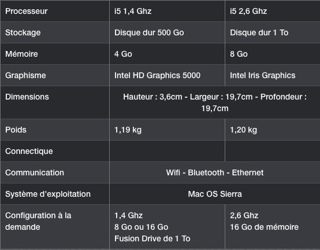Click the 1,20 kg weight cell
The width and height of the screenshot is (320, 250).
pyautogui.click(x=273, y=130)
